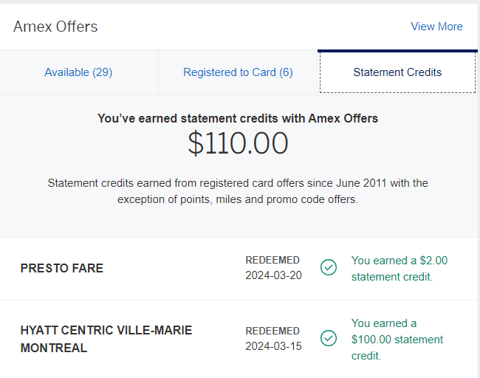Click the REDEEMED label for Presto Fare
480x378 pixels.
[272, 260]
